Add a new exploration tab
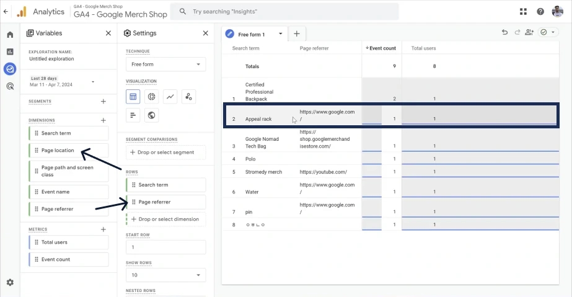 point(297,34)
